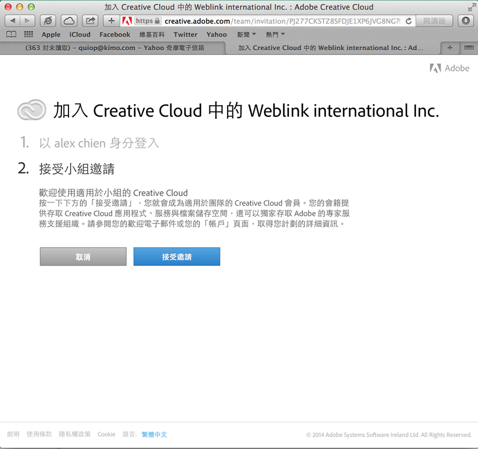The height and width of the screenshot is (449, 478).
Task: Click the Share toolbar icon
Action: click(x=90, y=20)
